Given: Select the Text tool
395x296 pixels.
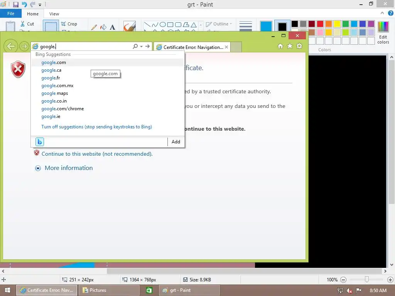Looking at the screenshot, I should 112,27.
